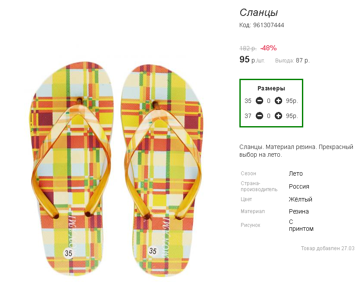
Task: Click the -48% discount label
Action: point(268,48)
